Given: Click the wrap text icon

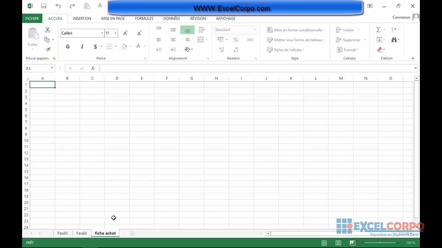Looking at the screenshot, I should coord(202,30).
